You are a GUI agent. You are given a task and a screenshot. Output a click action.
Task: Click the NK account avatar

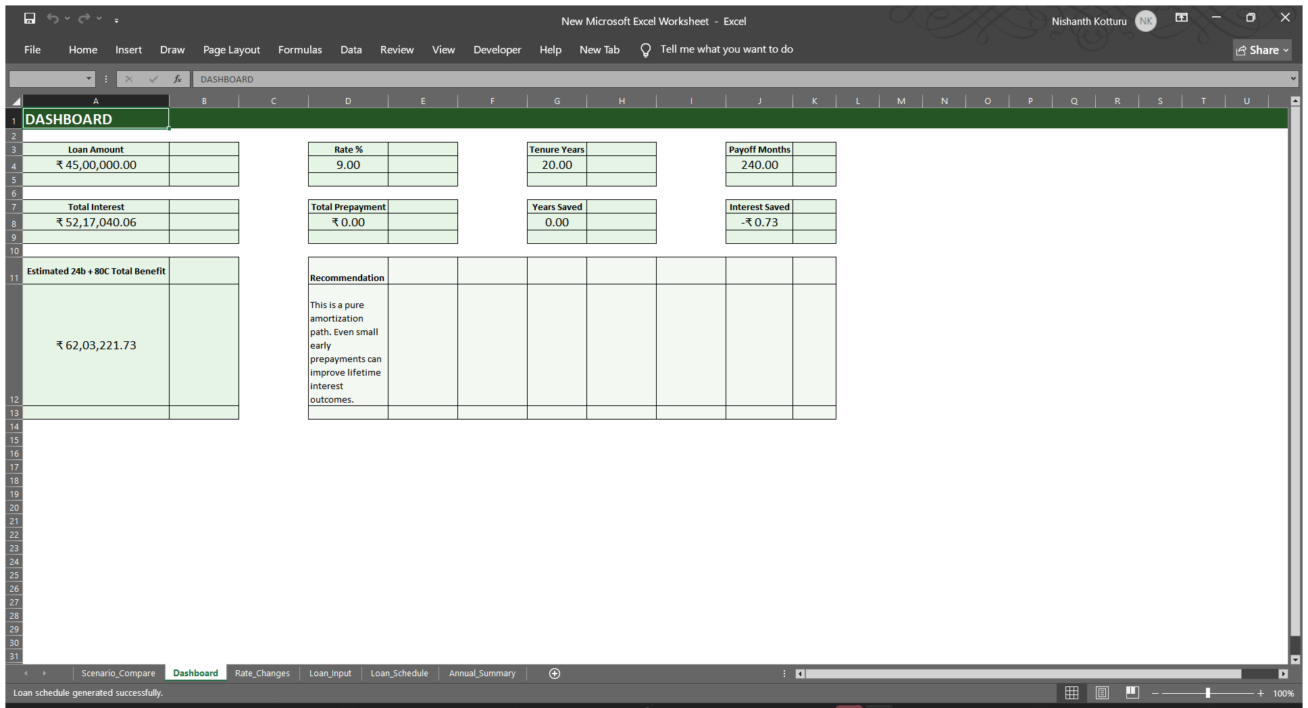pyautogui.click(x=1146, y=21)
